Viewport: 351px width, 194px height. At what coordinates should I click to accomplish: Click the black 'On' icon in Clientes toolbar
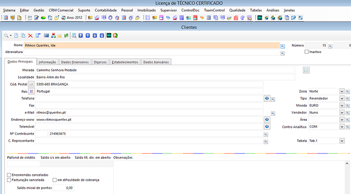click(109, 36)
